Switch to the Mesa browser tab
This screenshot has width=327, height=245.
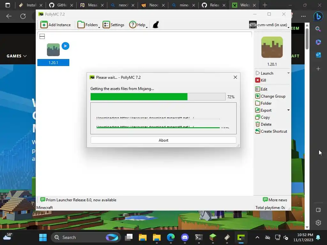(x=92, y=5)
